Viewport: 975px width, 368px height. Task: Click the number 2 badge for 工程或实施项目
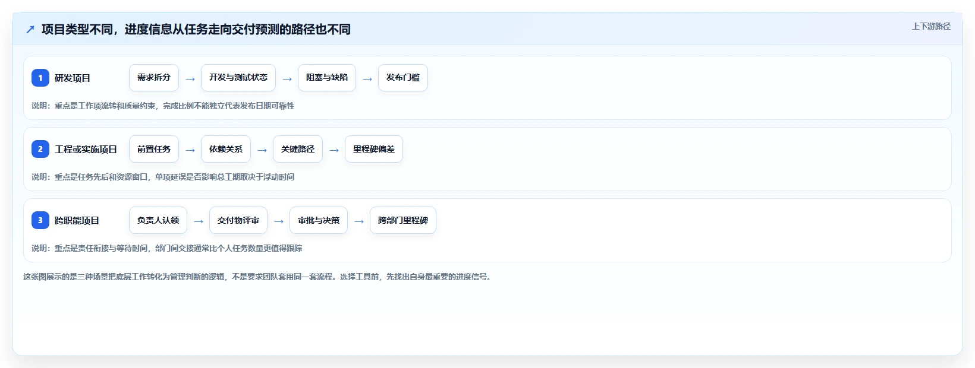tap(40, 149)
